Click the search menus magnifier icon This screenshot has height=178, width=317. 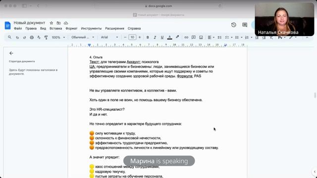pos(9,38)
